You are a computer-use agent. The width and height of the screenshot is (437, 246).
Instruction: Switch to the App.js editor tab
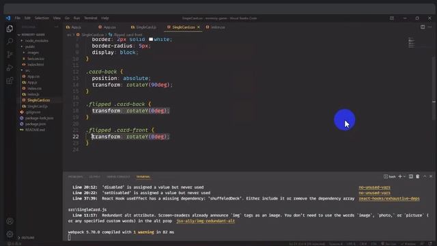click(74, 27)
